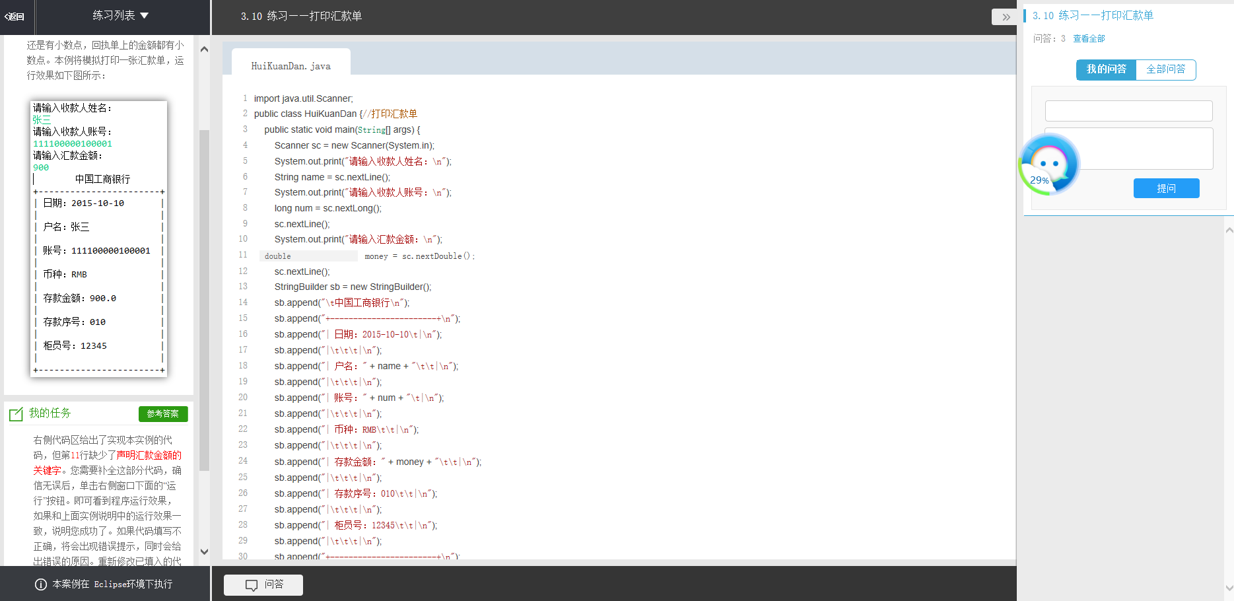Image resolution: width=1234 pixels, height=601 pixels.
Task: Click code line 4 Scanner sc declaration
Action: 355,145
